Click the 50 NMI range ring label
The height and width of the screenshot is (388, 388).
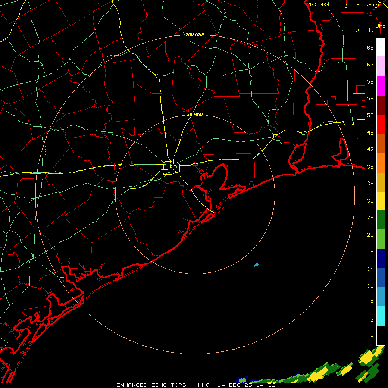(x=195, y=114)
